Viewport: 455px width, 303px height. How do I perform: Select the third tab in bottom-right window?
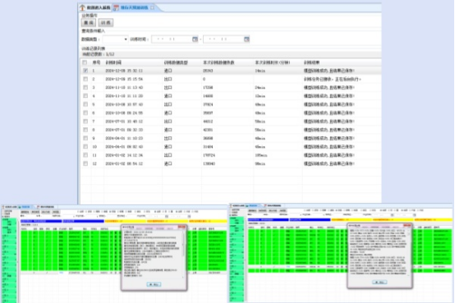pos(273,205)
